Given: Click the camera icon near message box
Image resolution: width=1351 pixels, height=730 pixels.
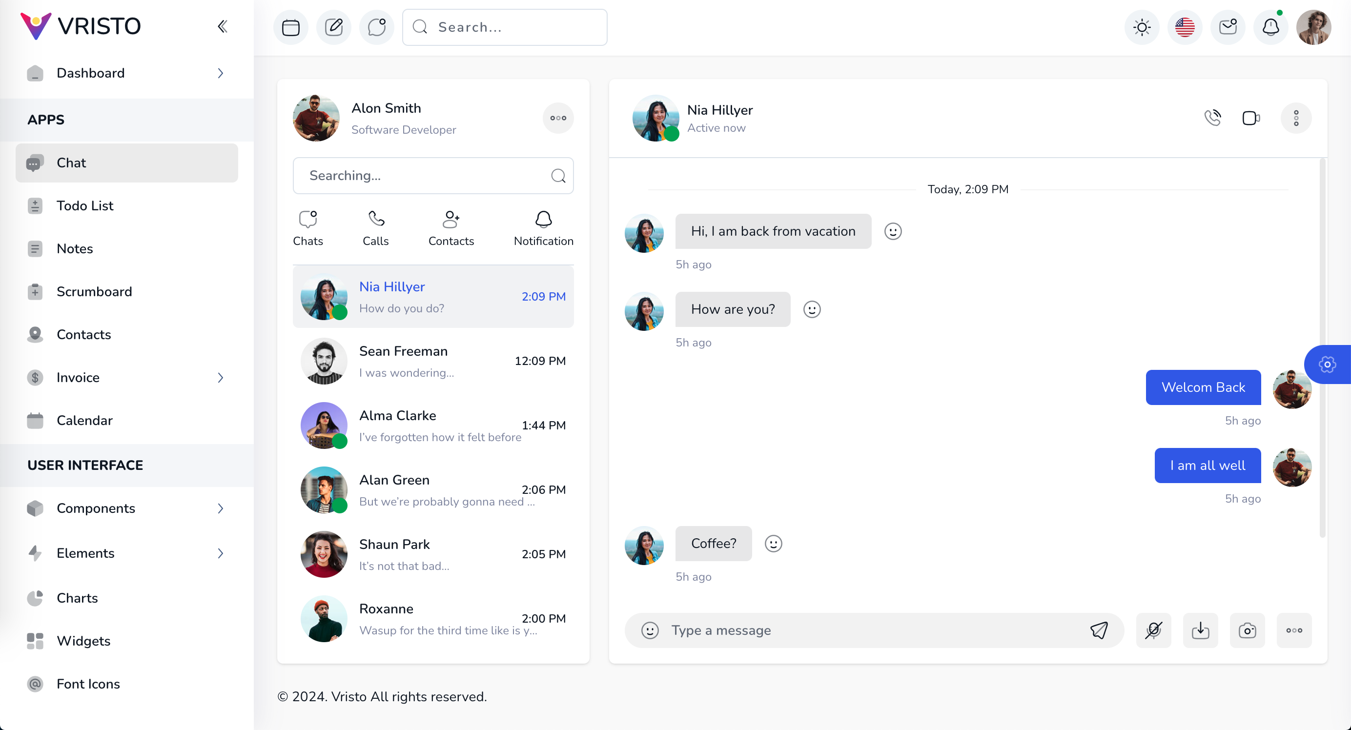Looking at the screenshot, I should pyautogui.click(x=1247, y=630).
